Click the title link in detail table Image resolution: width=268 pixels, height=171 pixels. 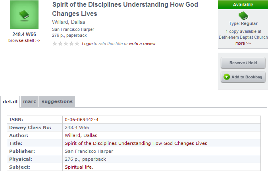click(136, 143)
